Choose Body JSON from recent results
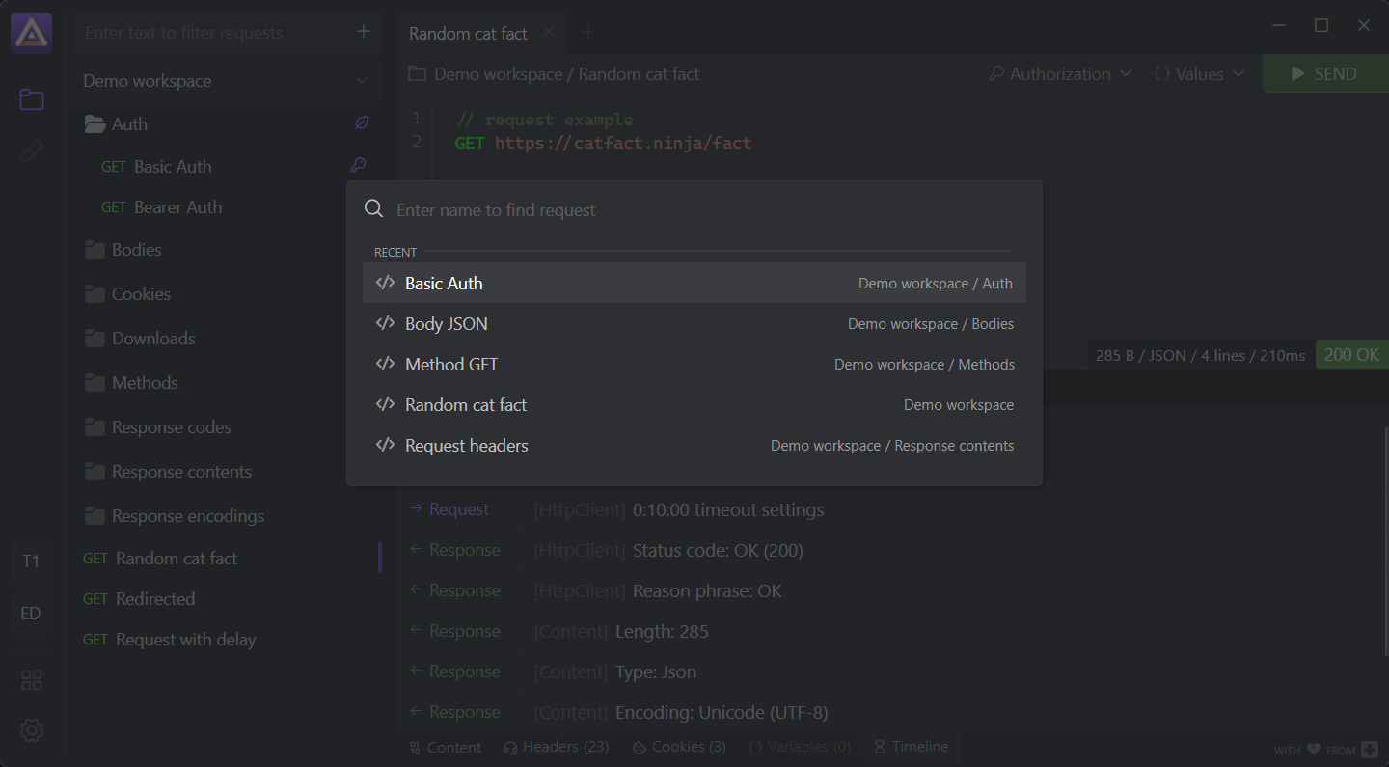 tap(694, 323)
